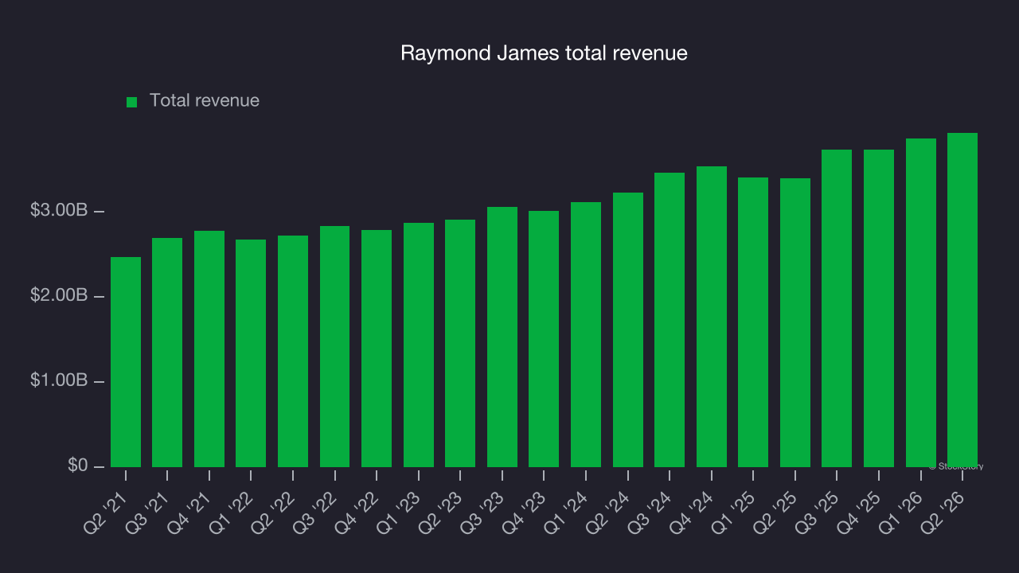Select the Q2 '25 revenue bar

click(x=795, y=322)
